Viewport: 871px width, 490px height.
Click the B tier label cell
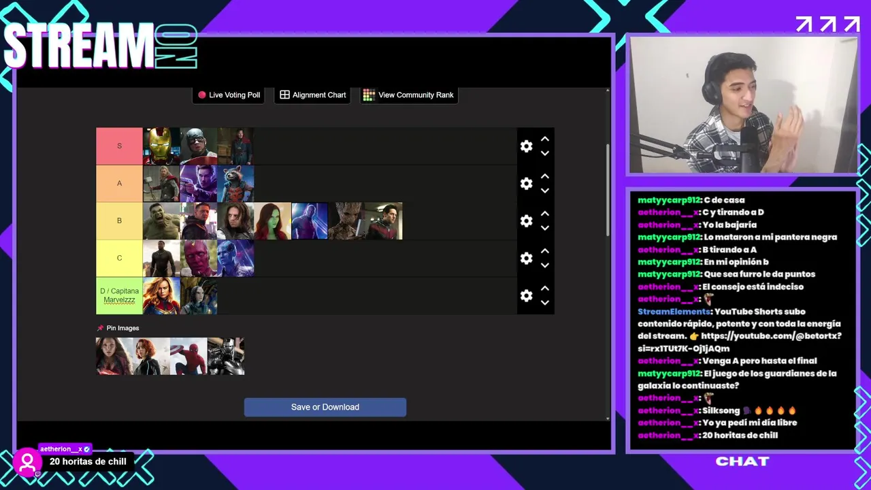tap(119, 221)
